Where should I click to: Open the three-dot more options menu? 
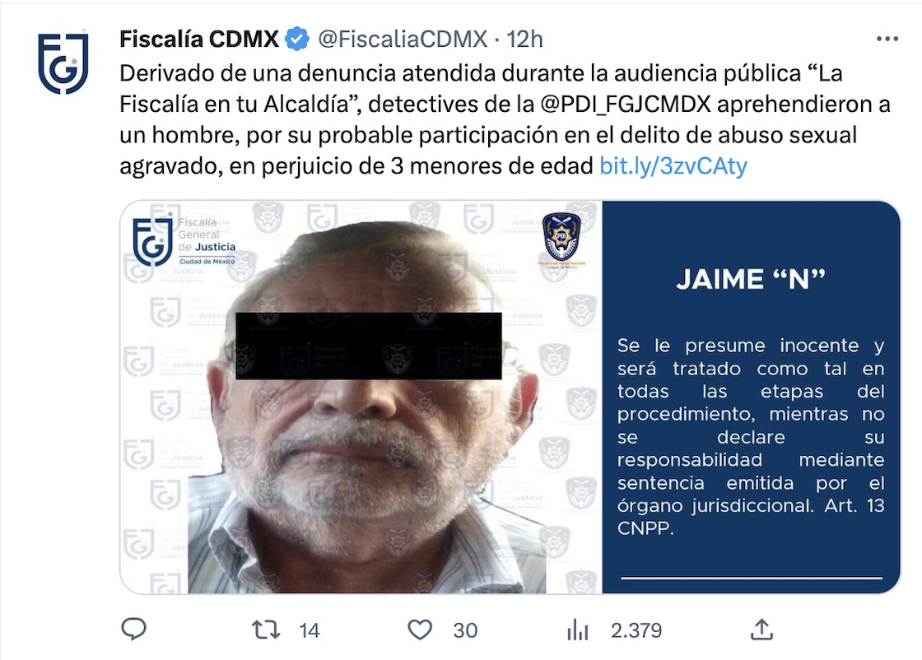887,39
